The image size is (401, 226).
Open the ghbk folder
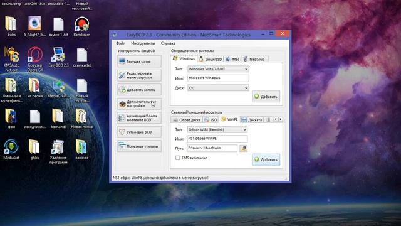pos(35,149)
